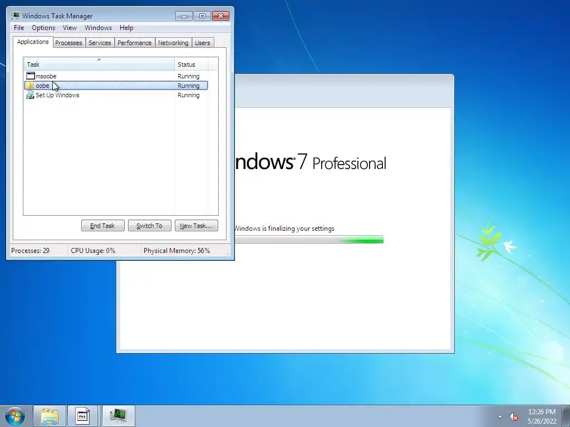The height and width of the screenshot is (427, 570).
Task: Click "Windows is finalizing your settings" text
Action: point(284,229)
